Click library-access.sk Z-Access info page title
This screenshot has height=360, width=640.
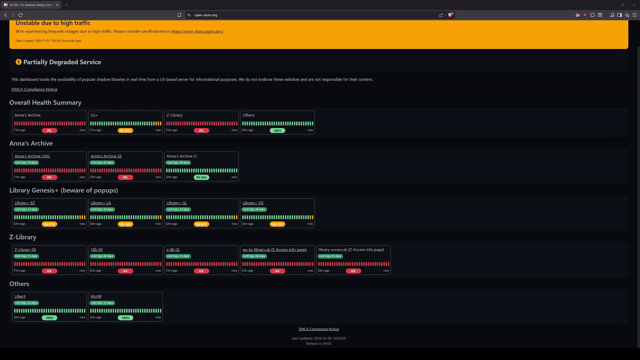(x=351, y=249)
